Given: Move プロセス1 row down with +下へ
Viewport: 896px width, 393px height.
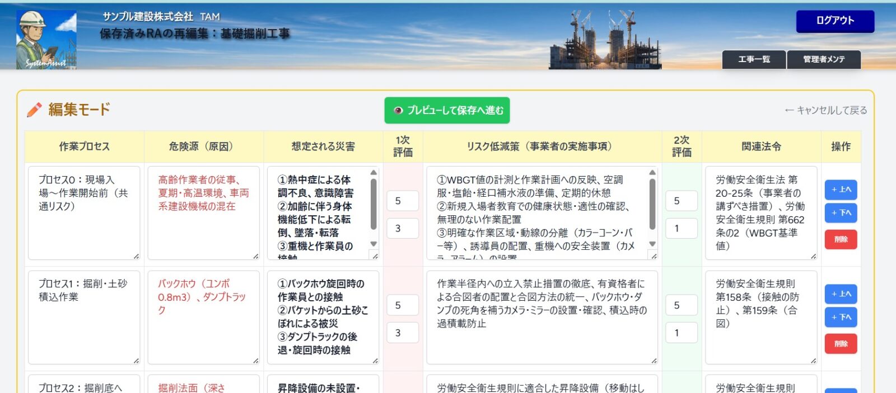Looking at the screenshot, I should [841, 318].
